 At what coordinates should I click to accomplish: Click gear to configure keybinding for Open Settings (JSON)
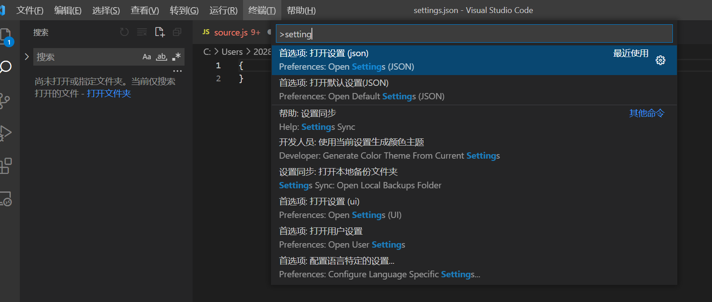(x=660, y=60)
